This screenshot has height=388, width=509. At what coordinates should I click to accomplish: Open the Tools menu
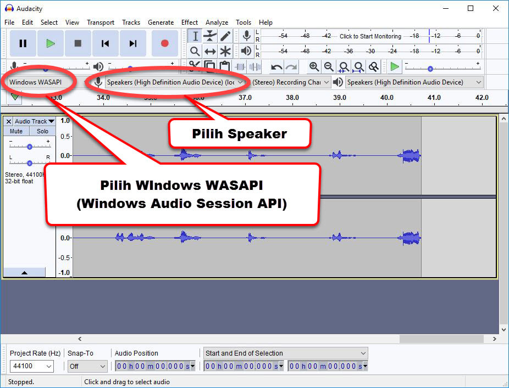[x=244, y=23]
